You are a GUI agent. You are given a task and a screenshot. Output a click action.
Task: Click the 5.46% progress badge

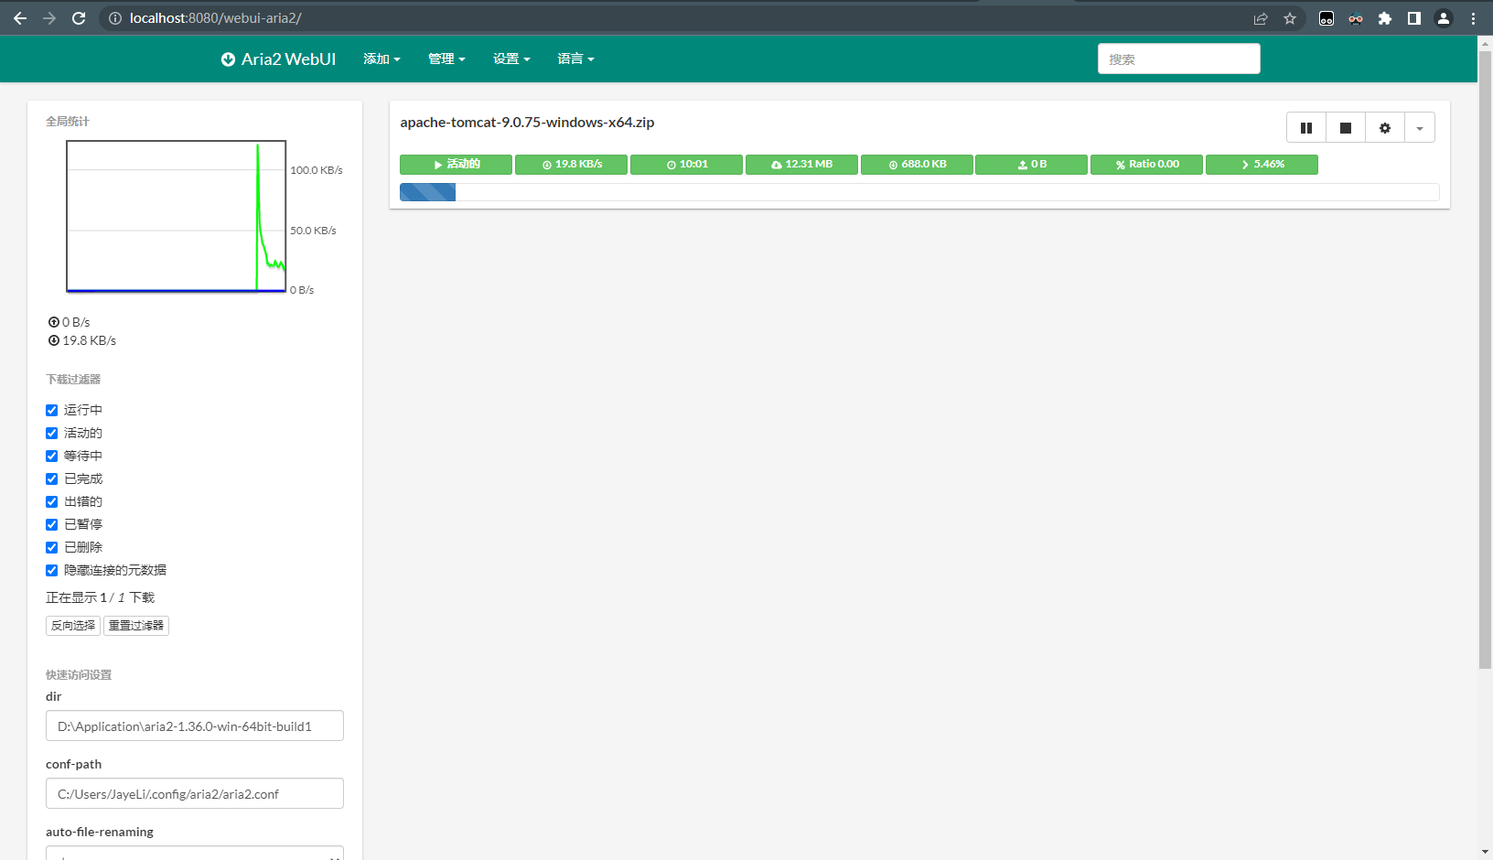1262,165
